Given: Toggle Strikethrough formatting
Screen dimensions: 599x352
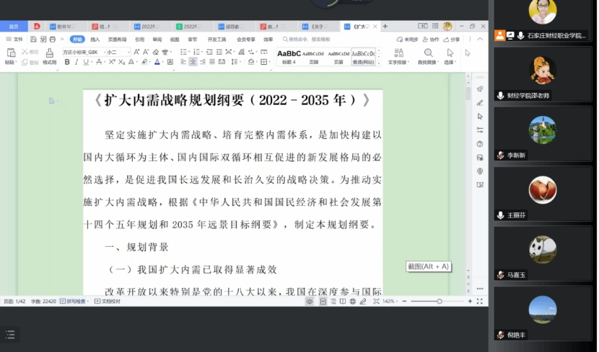Looking at the screenshot, I should point(99,62).
